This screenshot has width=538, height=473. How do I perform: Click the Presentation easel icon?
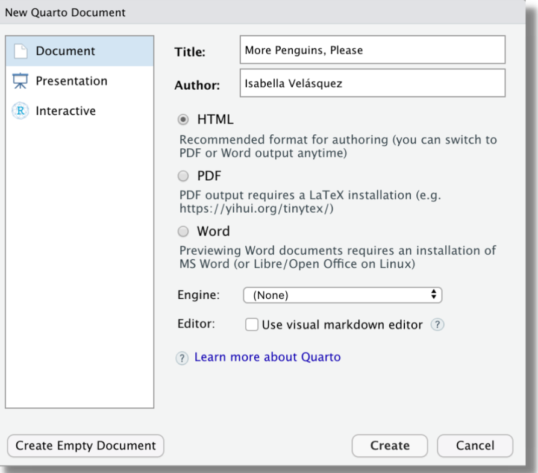coord(20,81)
